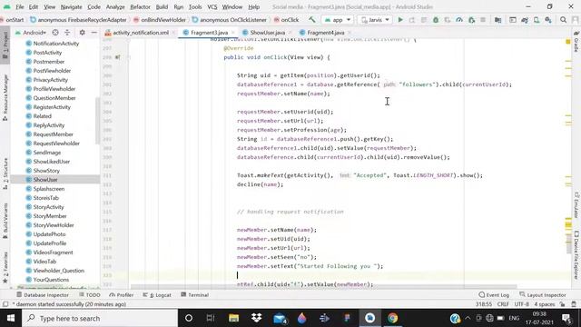
Task: Open the AVD Manager icon
Action: (x=537, y=20)
